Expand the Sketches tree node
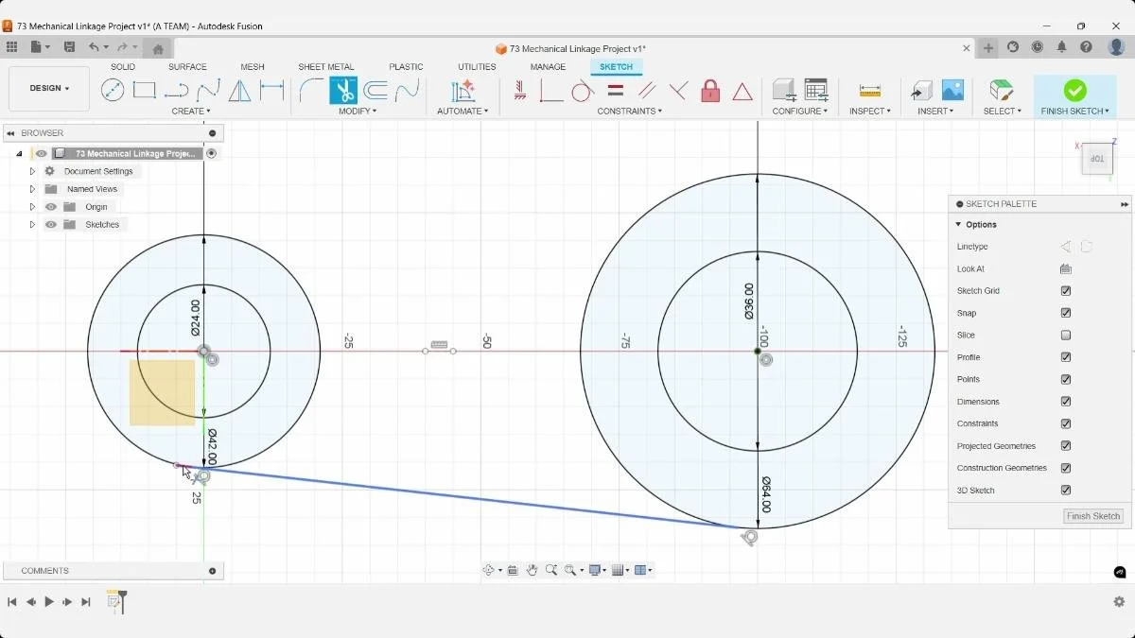The image size is (1135, 638). click(x=32, y=225)
